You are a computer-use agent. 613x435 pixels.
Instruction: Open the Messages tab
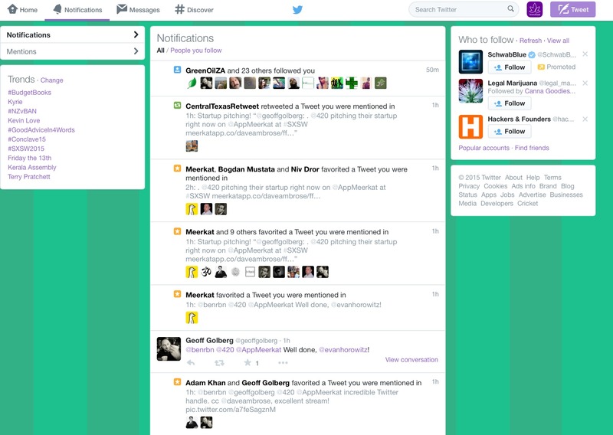pos(138,9)
